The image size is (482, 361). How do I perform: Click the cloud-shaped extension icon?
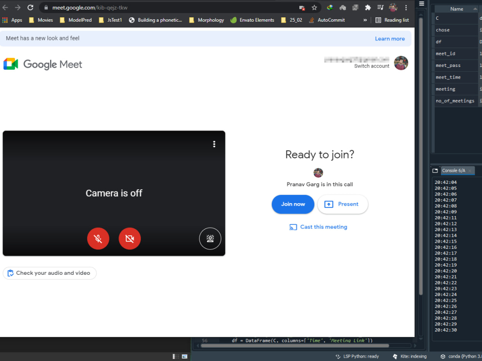343,8
